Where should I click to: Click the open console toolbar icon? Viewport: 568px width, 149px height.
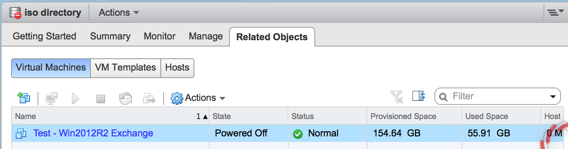pos(51,98)
